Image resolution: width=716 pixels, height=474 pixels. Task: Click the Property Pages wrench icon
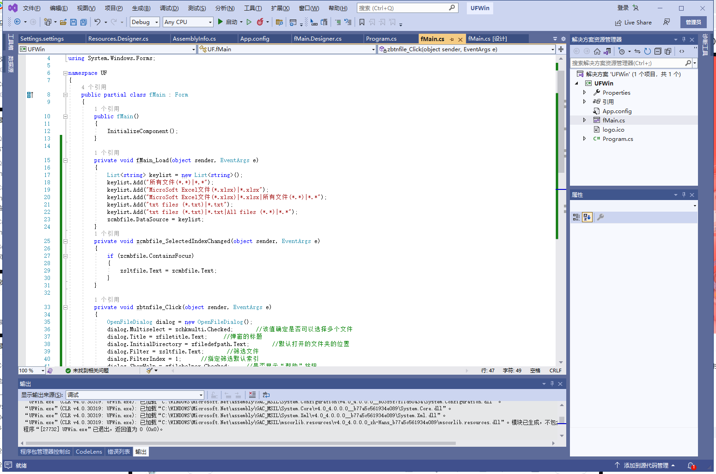coord(600,217)
